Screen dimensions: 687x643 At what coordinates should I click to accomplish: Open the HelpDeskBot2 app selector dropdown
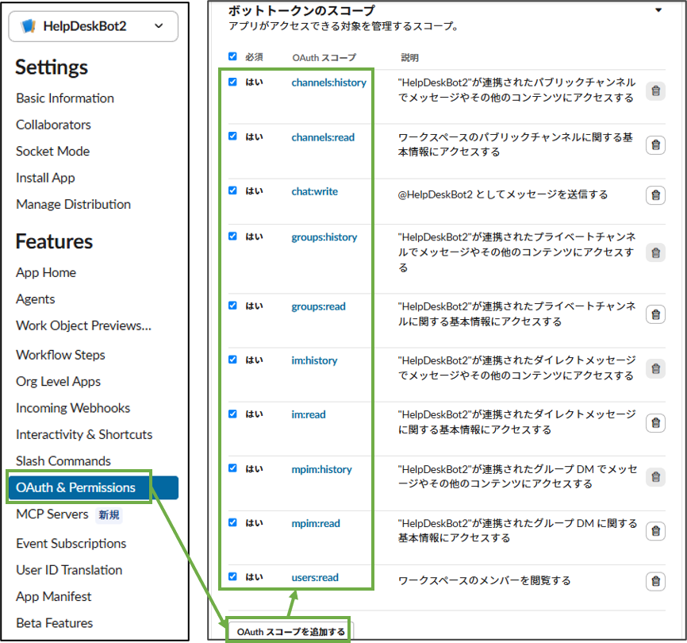[94, 26]
